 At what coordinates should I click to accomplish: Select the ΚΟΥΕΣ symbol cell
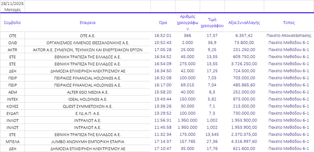point(12,107)
